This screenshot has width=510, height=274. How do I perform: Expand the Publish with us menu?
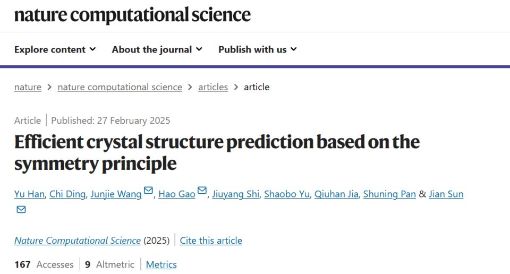click(x=258, y=49)
